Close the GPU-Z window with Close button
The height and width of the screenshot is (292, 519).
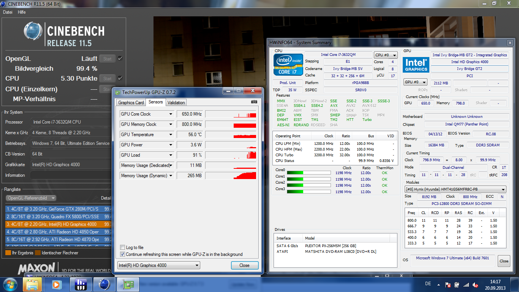(x=245, y=265)
